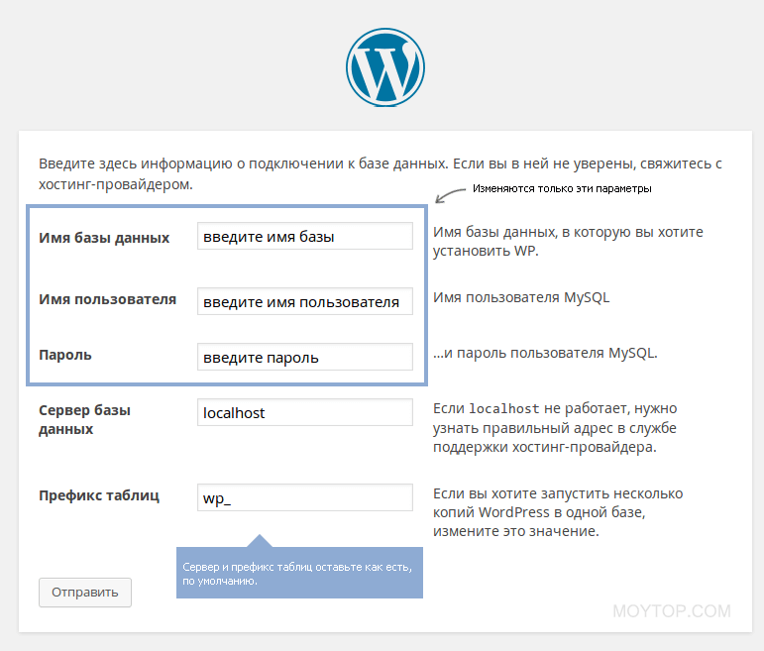This screenshot has height=651, width=764.
Task: Click the intro paragraph starting 'Введите здесь информацию'
Action: [x=381, y=174]
